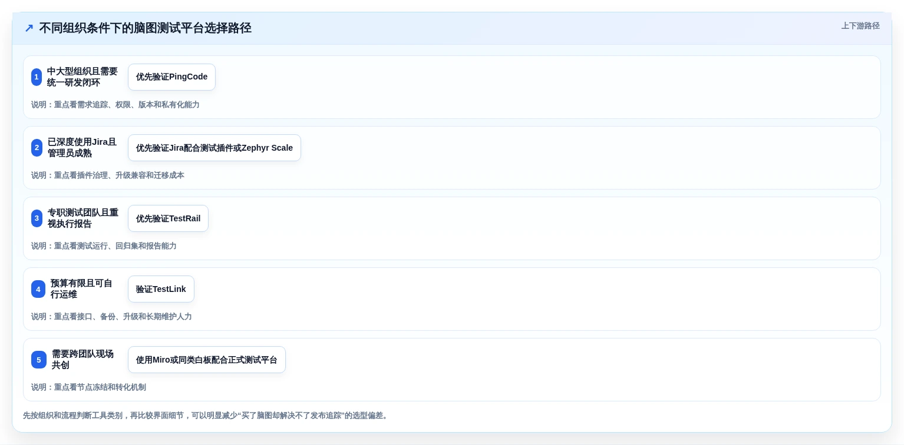Click 优先验证Jira配合测试插件或Zephyr Scale button
Viewport: 904px width, 445px height.
215,148
